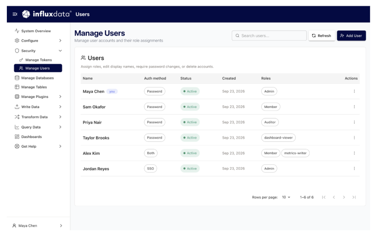Click the Query Data chart icon
This screenshot has height=234, width=372.
click(x=17, y=127)
